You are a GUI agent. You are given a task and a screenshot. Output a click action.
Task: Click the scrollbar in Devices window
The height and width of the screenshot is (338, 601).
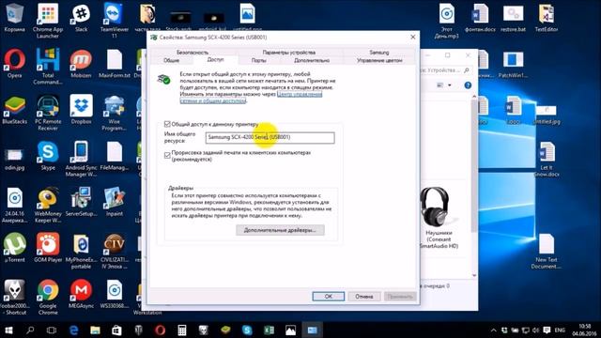474,165
